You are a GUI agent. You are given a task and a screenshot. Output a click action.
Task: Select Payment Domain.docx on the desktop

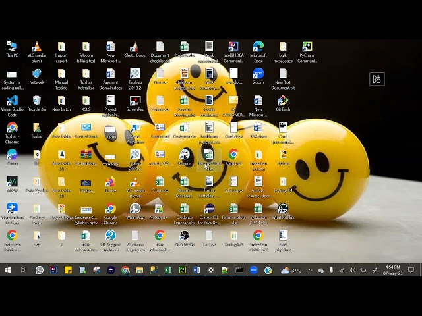pyautogui.click(x=111, y=79)
